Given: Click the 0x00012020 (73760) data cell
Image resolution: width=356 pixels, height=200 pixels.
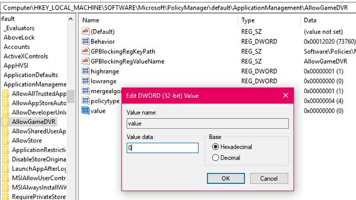Looking at the screenshot, I should tap(329, 41).
